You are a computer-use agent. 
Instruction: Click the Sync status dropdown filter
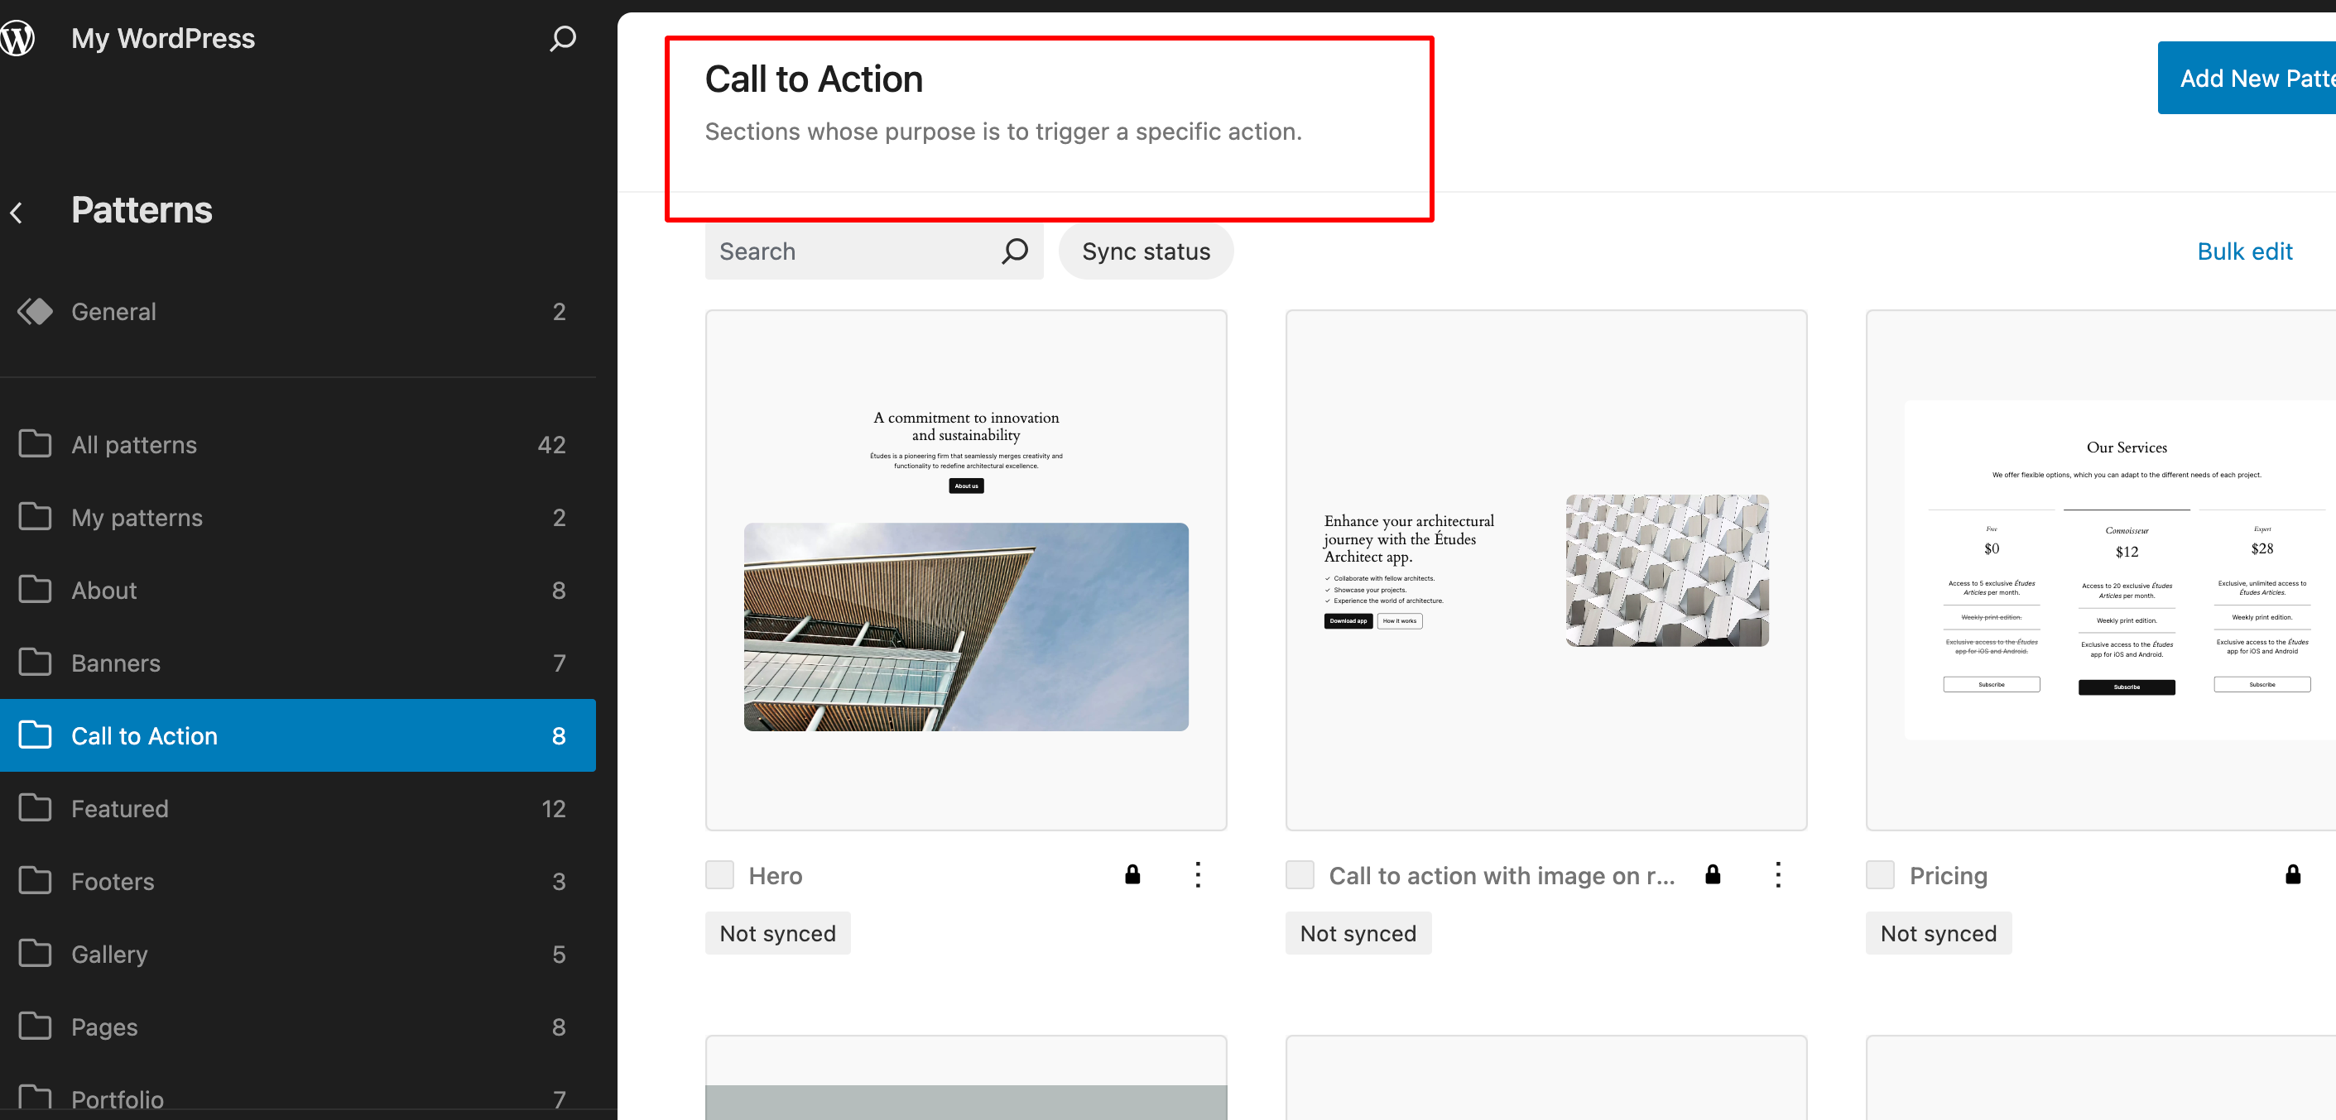[x=1146, y=250]
